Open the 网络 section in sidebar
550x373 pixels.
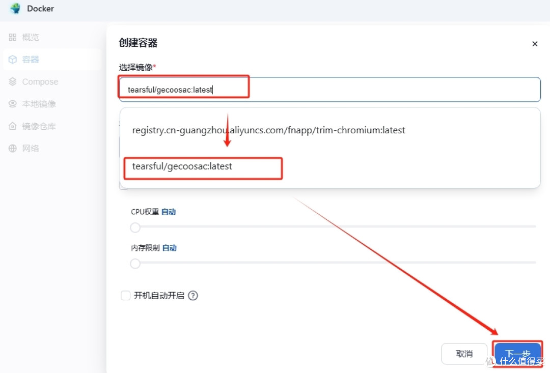tap(31, 148)
